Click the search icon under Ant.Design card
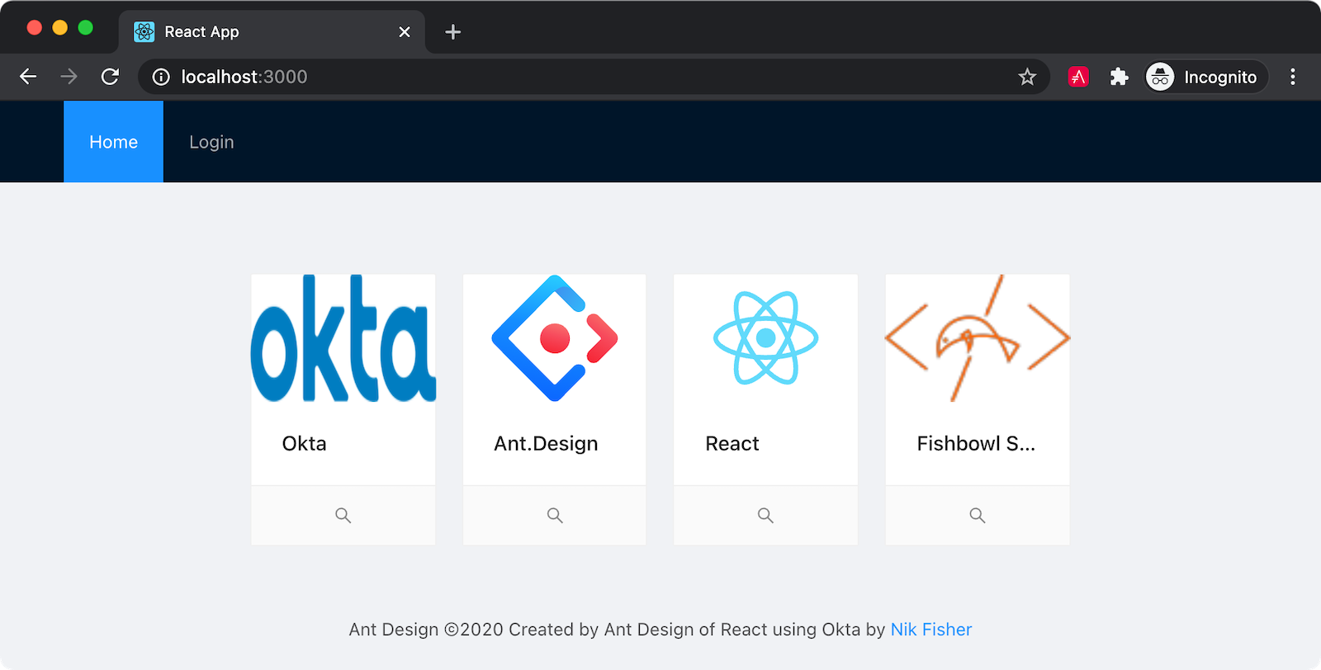 555,516
